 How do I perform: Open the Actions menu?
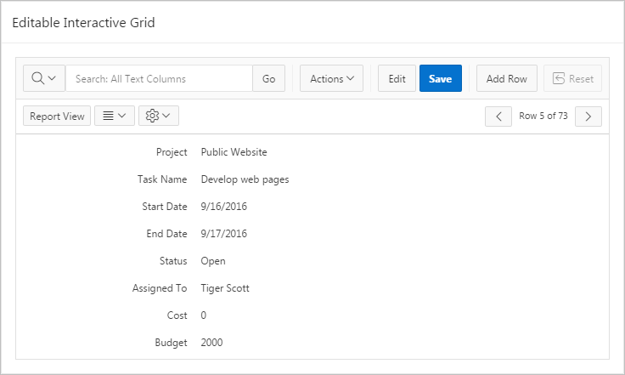coord(331,78)
